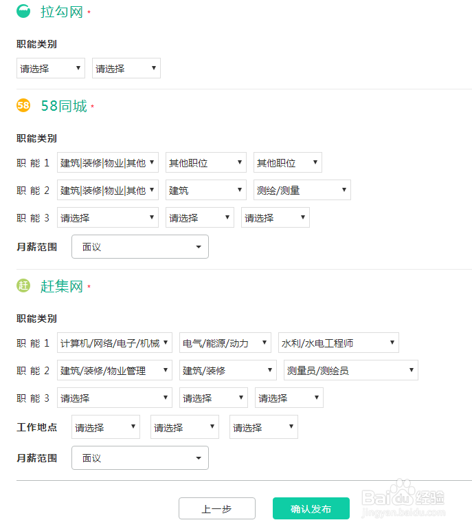This screenshot has width=472, height=529.
Task: Click the Lagou (拉勾网) logo icon
Action: (23, 12)
